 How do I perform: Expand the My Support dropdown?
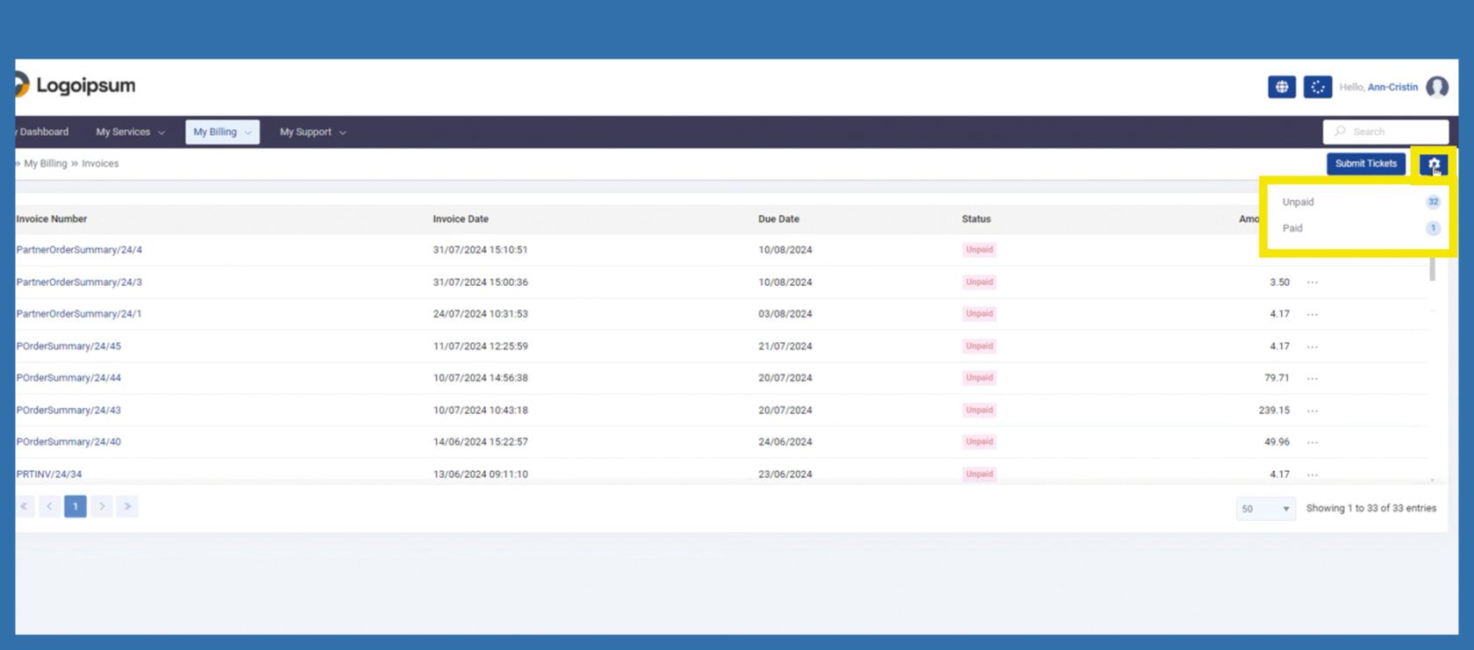click(x=312, y=132)
